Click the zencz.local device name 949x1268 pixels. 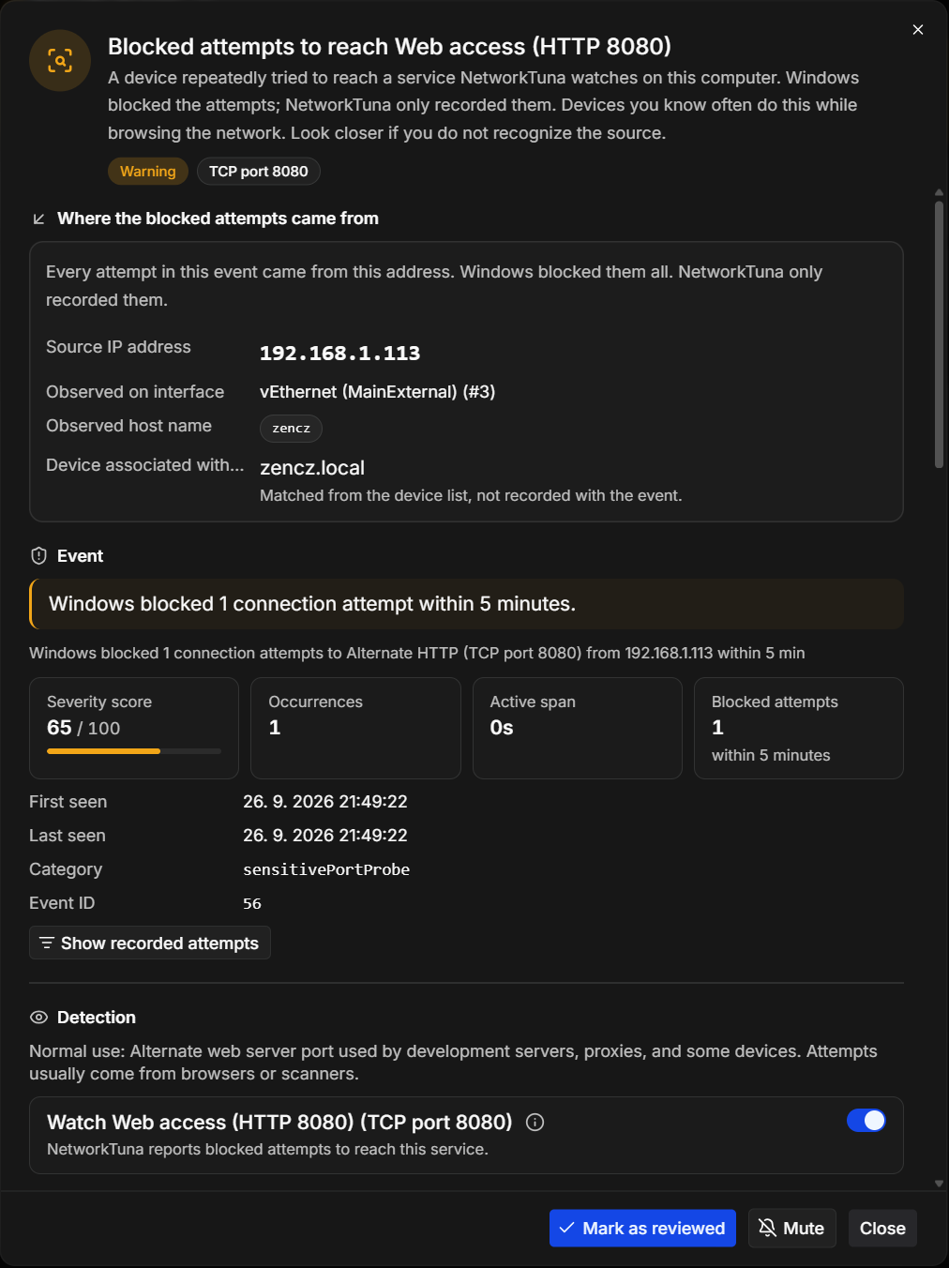pyautogui.click(x=312, y=468)
